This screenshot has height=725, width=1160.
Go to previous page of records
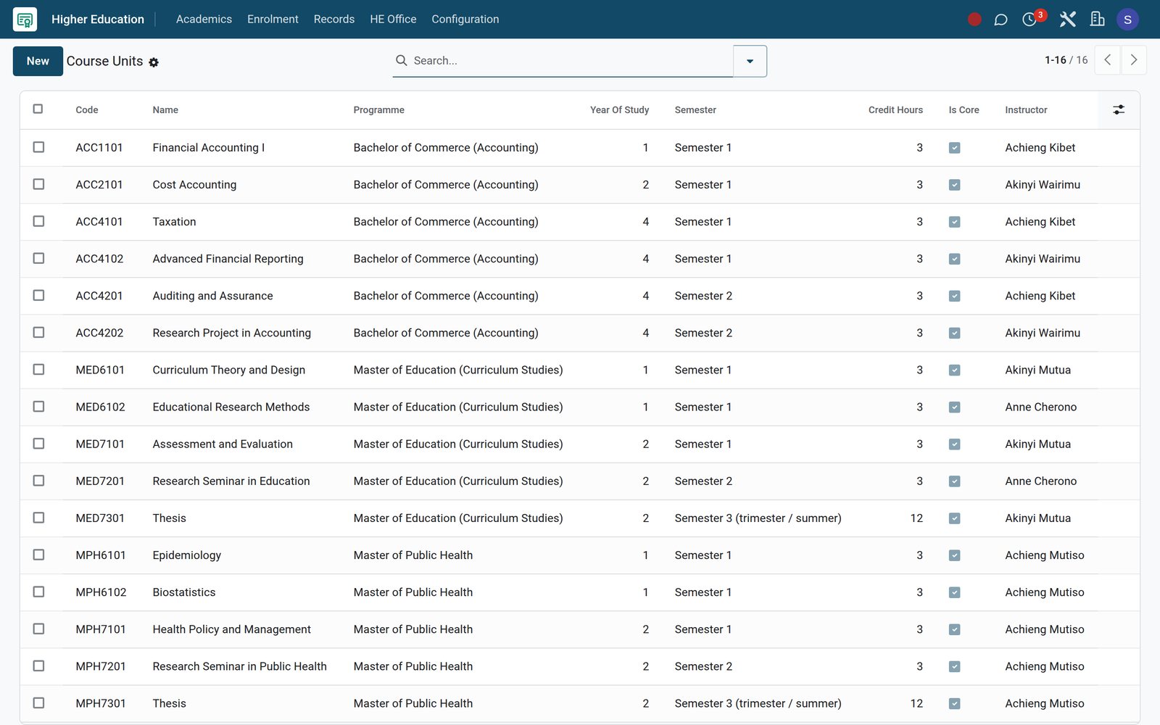click(1107, 60)
